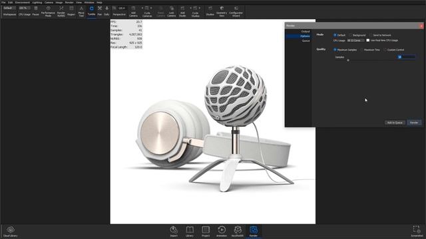Select the Dolly camera tool
Screen dimensions: 426x239
(106, 9)
